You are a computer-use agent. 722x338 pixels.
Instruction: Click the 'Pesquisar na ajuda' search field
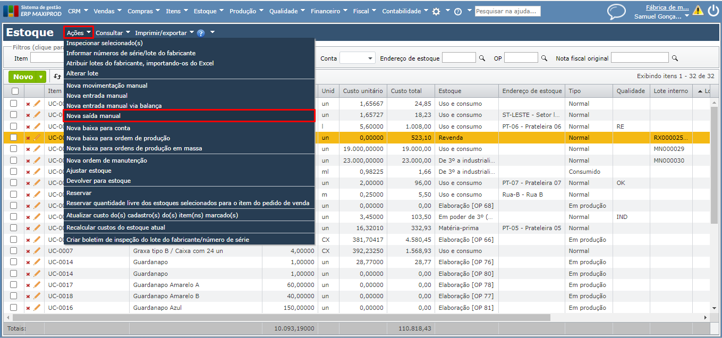(x=507, y=11)
